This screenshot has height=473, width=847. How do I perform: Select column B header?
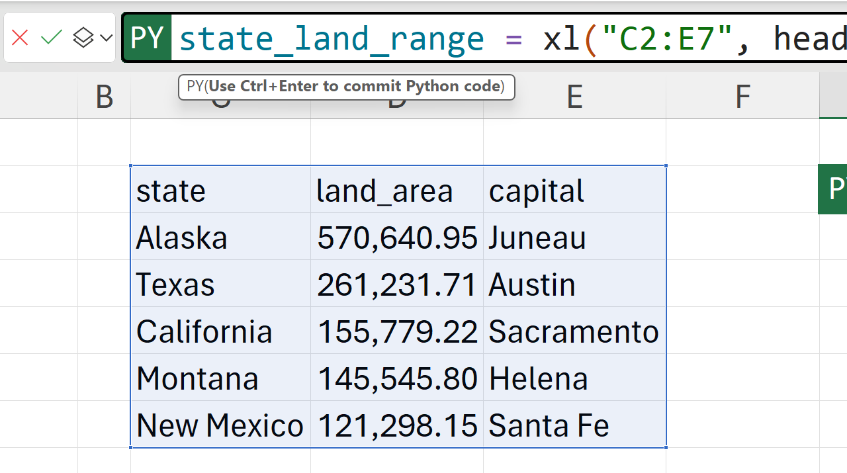click(x=104, y=97)
